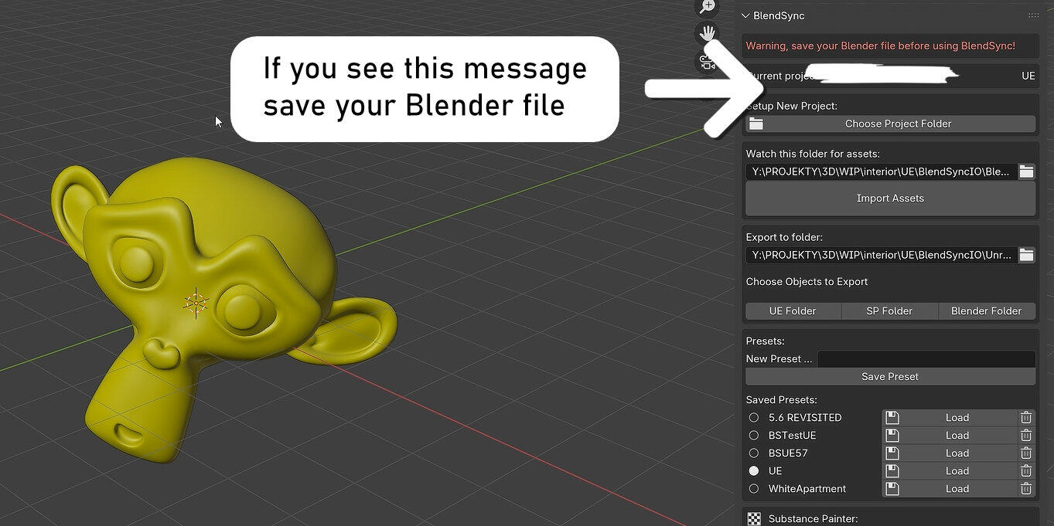Image resolution: width=1054 pixels, height=526 pixels.
Task: Select the WhiteApartment preset radio button
Action: coord(754,489)
